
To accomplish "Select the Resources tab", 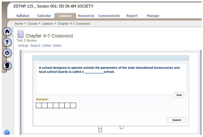I will coord(86,16).
